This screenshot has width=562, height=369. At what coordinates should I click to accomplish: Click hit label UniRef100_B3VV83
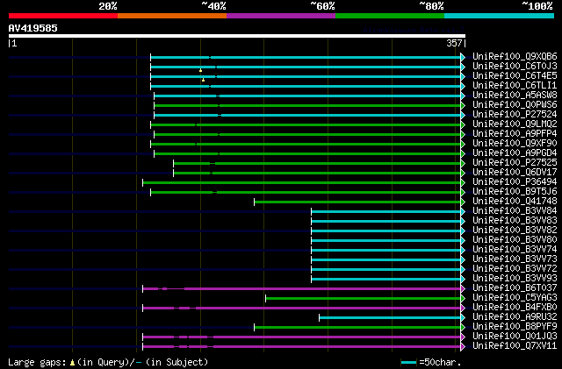pos(515,221)
